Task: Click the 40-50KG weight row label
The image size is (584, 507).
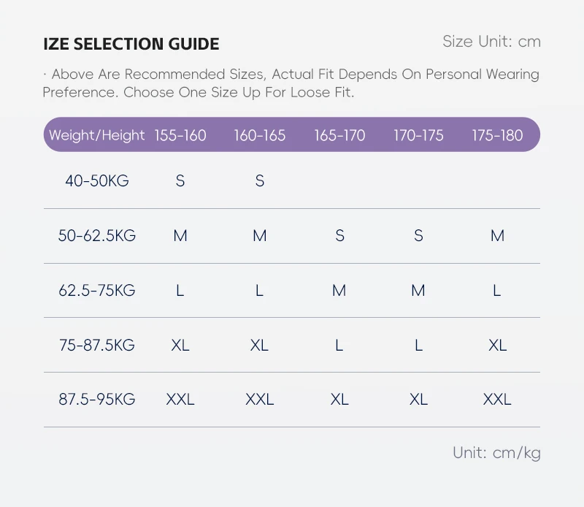Action: [97, 180]
